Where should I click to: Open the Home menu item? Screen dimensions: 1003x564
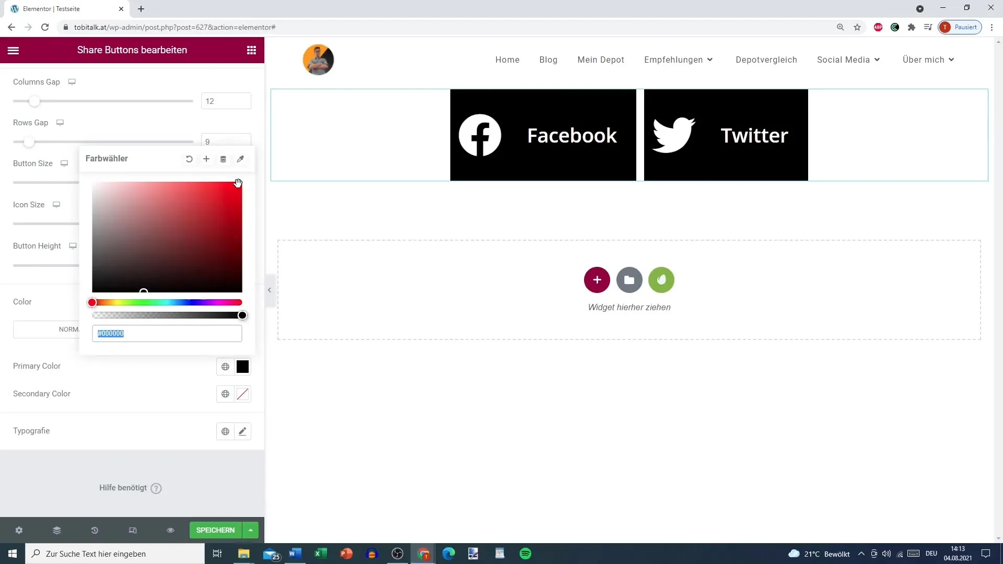click(507, 60)
